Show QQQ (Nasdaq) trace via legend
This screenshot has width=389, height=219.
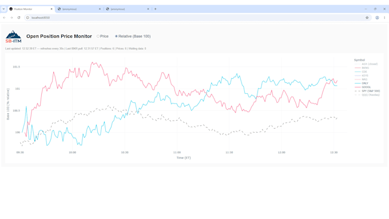[x=367, y=95]
